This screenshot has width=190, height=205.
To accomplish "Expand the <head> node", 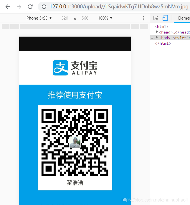I will pyautogui.click(x=157, y=32).
